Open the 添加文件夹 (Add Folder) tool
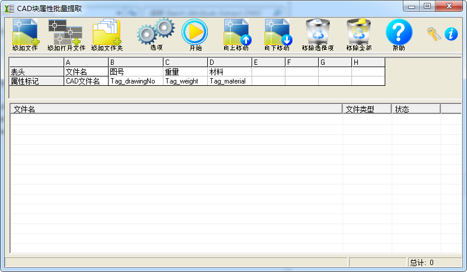The image size is (467, 272). (x=107, y=33)
